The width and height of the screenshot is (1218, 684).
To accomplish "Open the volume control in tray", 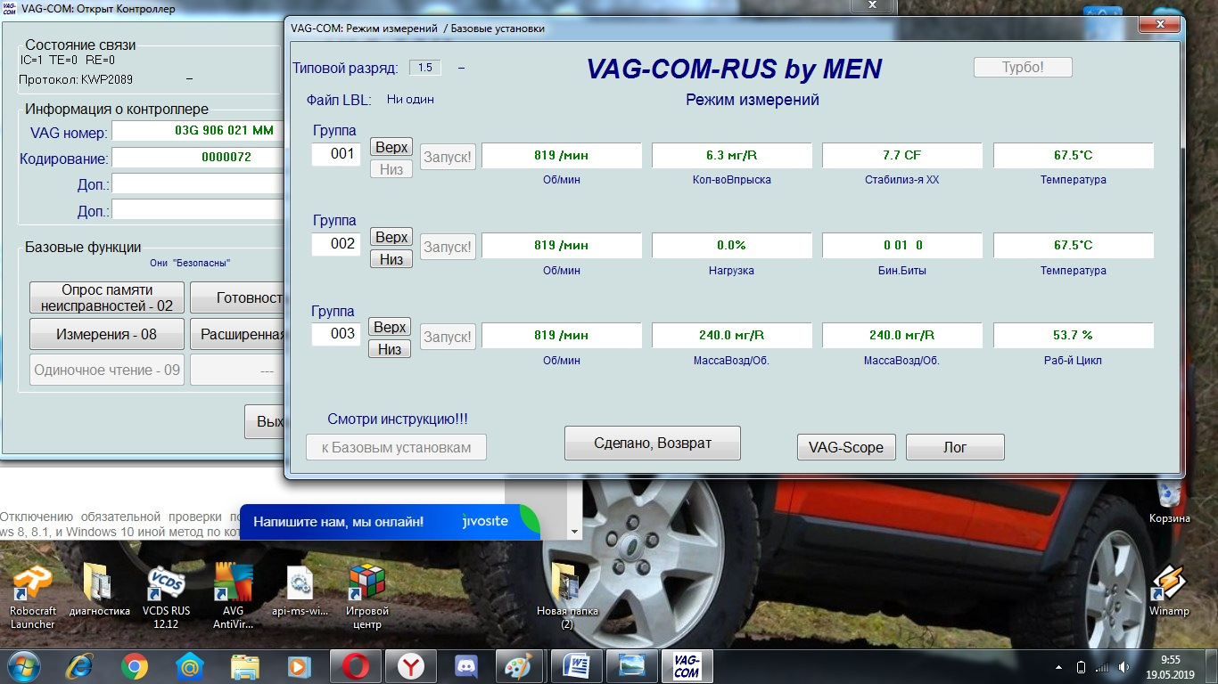I will tap(1124, 666).
